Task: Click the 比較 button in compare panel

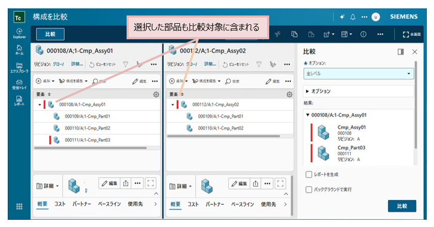Action: click(x=402, y=206)
